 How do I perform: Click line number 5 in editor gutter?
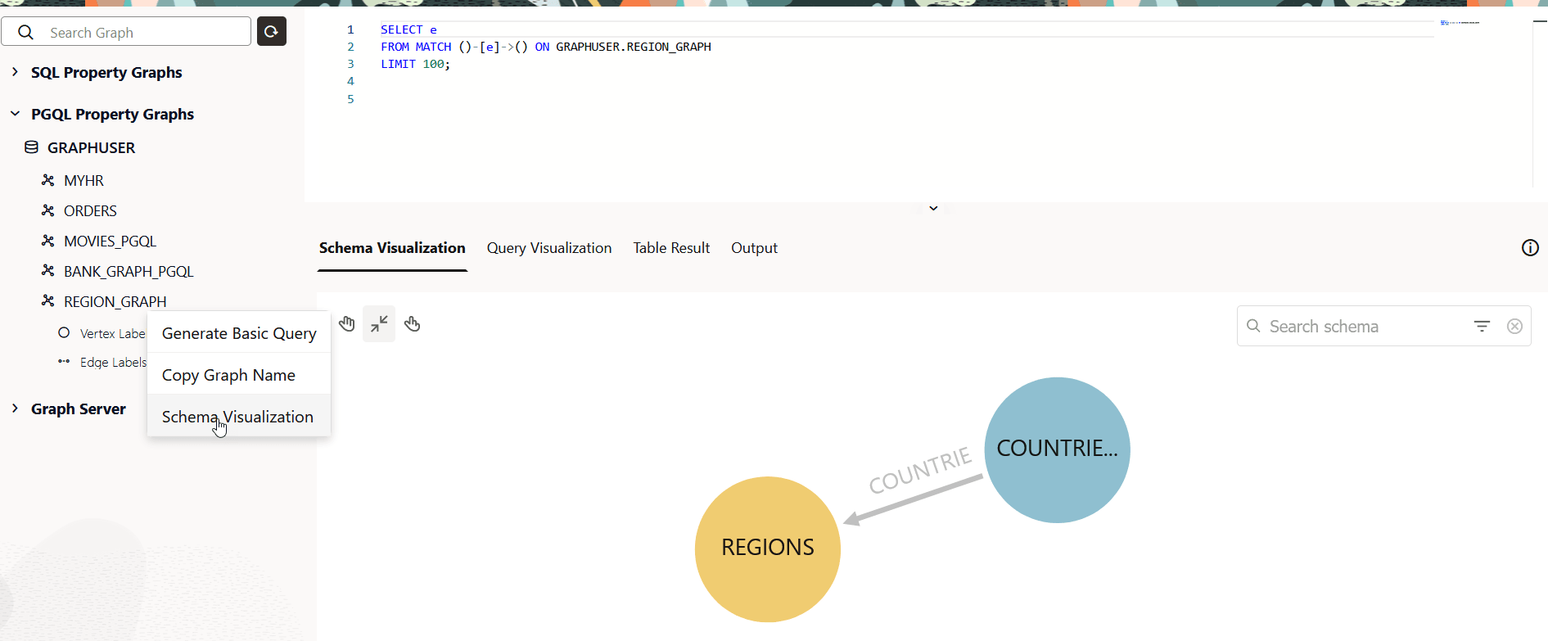350,99
